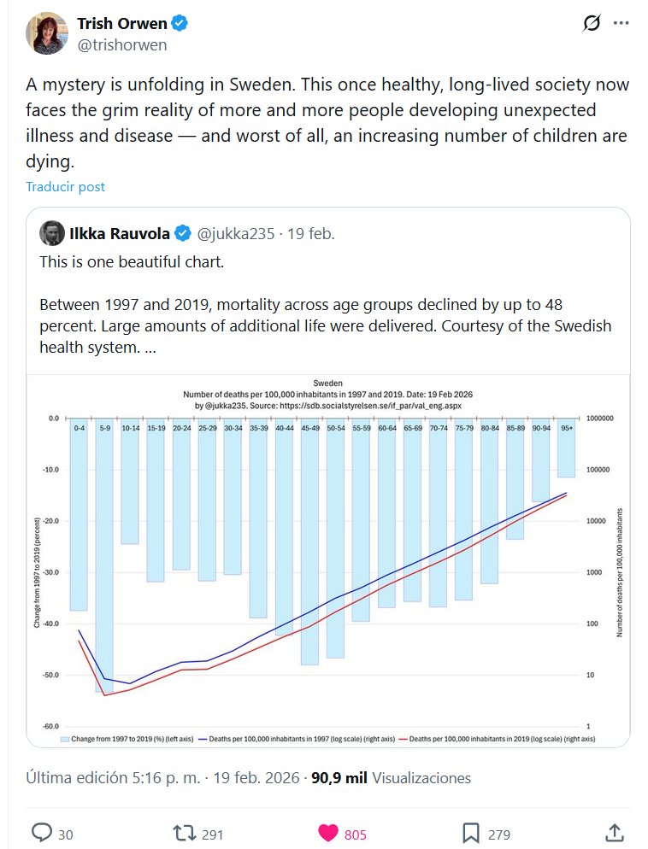Image resolution: width=648 pixels, height=849 pixels.
Task: Click the reply speech bubble icon
Action: 42,833
